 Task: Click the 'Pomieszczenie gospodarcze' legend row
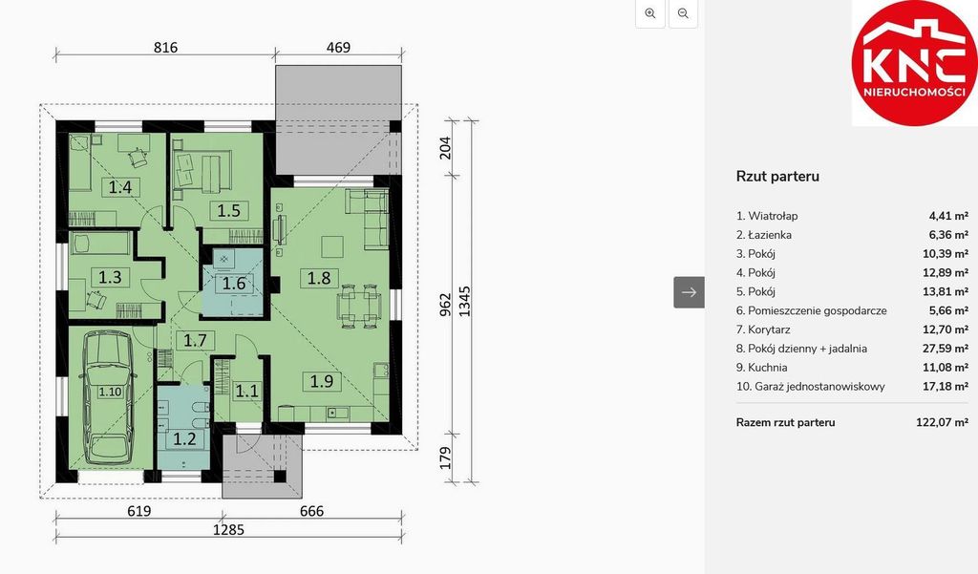pyautogui.click(x=818, y=310)
